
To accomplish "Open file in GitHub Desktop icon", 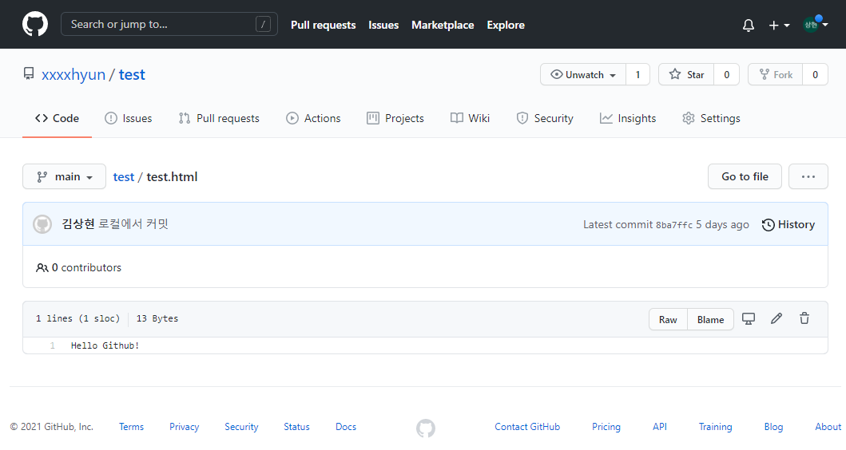I will pyautogui.click(x=749, y=318).
